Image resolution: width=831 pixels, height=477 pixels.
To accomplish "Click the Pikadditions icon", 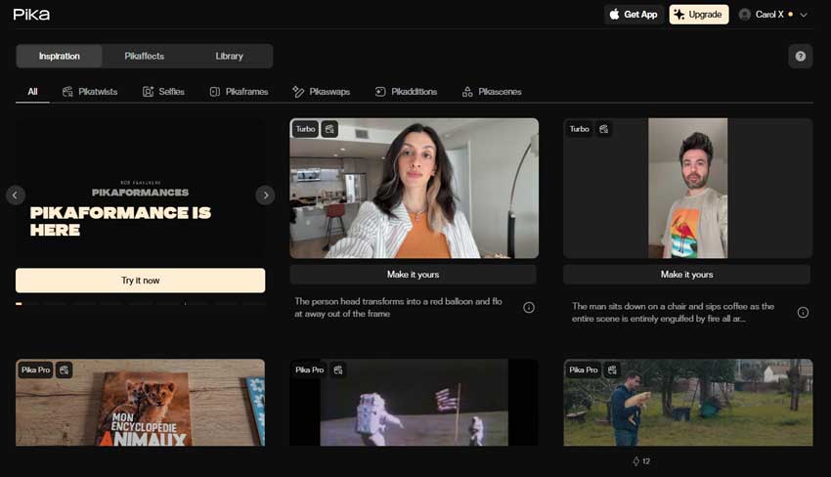I will (x=380, y=92).
